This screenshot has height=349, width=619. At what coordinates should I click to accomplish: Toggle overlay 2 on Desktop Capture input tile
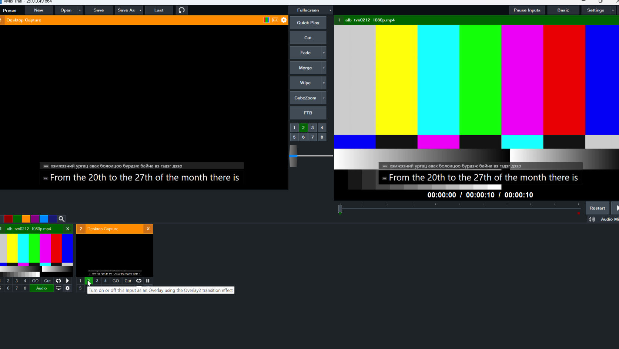pos(89,281)
